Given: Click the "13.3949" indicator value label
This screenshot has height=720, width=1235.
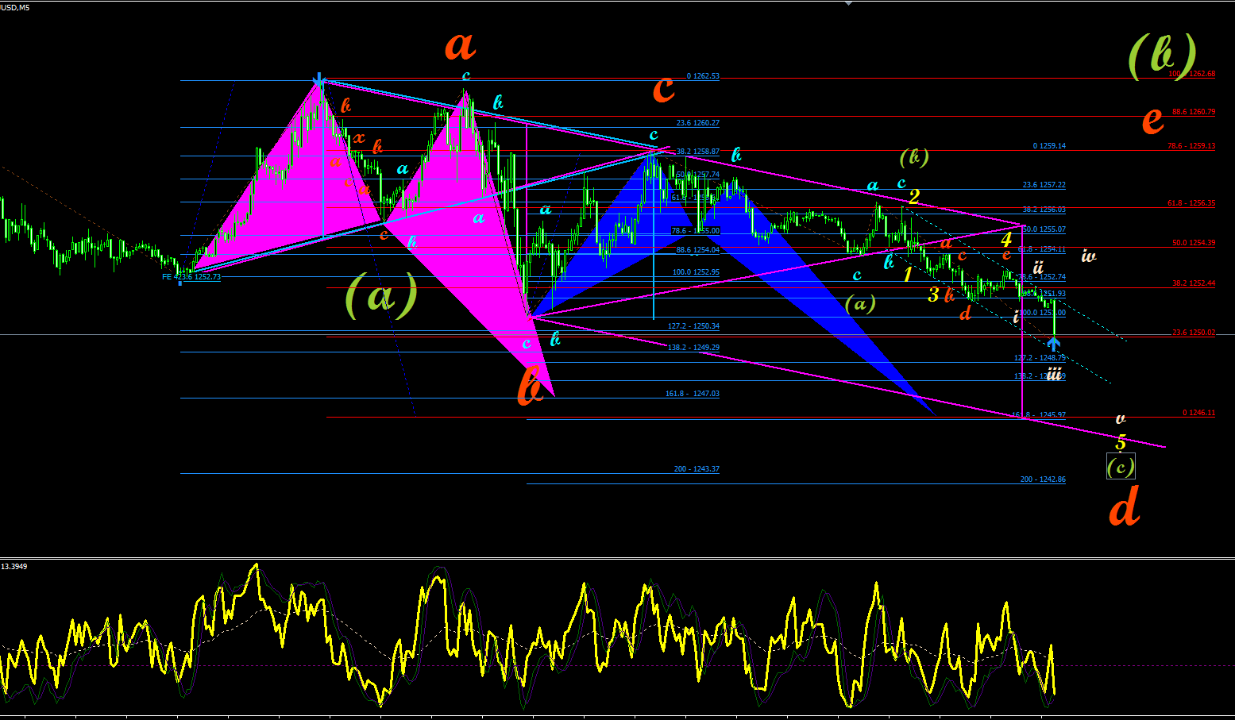Looking at the screenshot, I should tap(14, 566).
